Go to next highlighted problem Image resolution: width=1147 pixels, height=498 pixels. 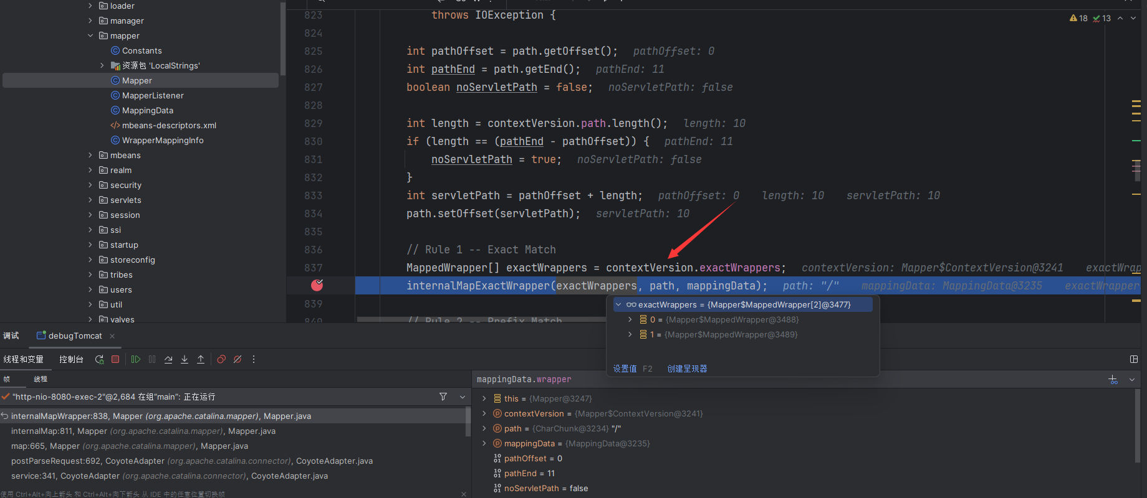pos(1133,18)
